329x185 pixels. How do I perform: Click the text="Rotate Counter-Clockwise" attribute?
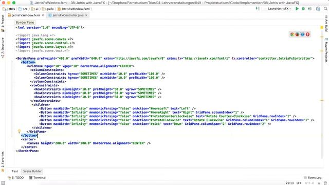coord(224,116)
